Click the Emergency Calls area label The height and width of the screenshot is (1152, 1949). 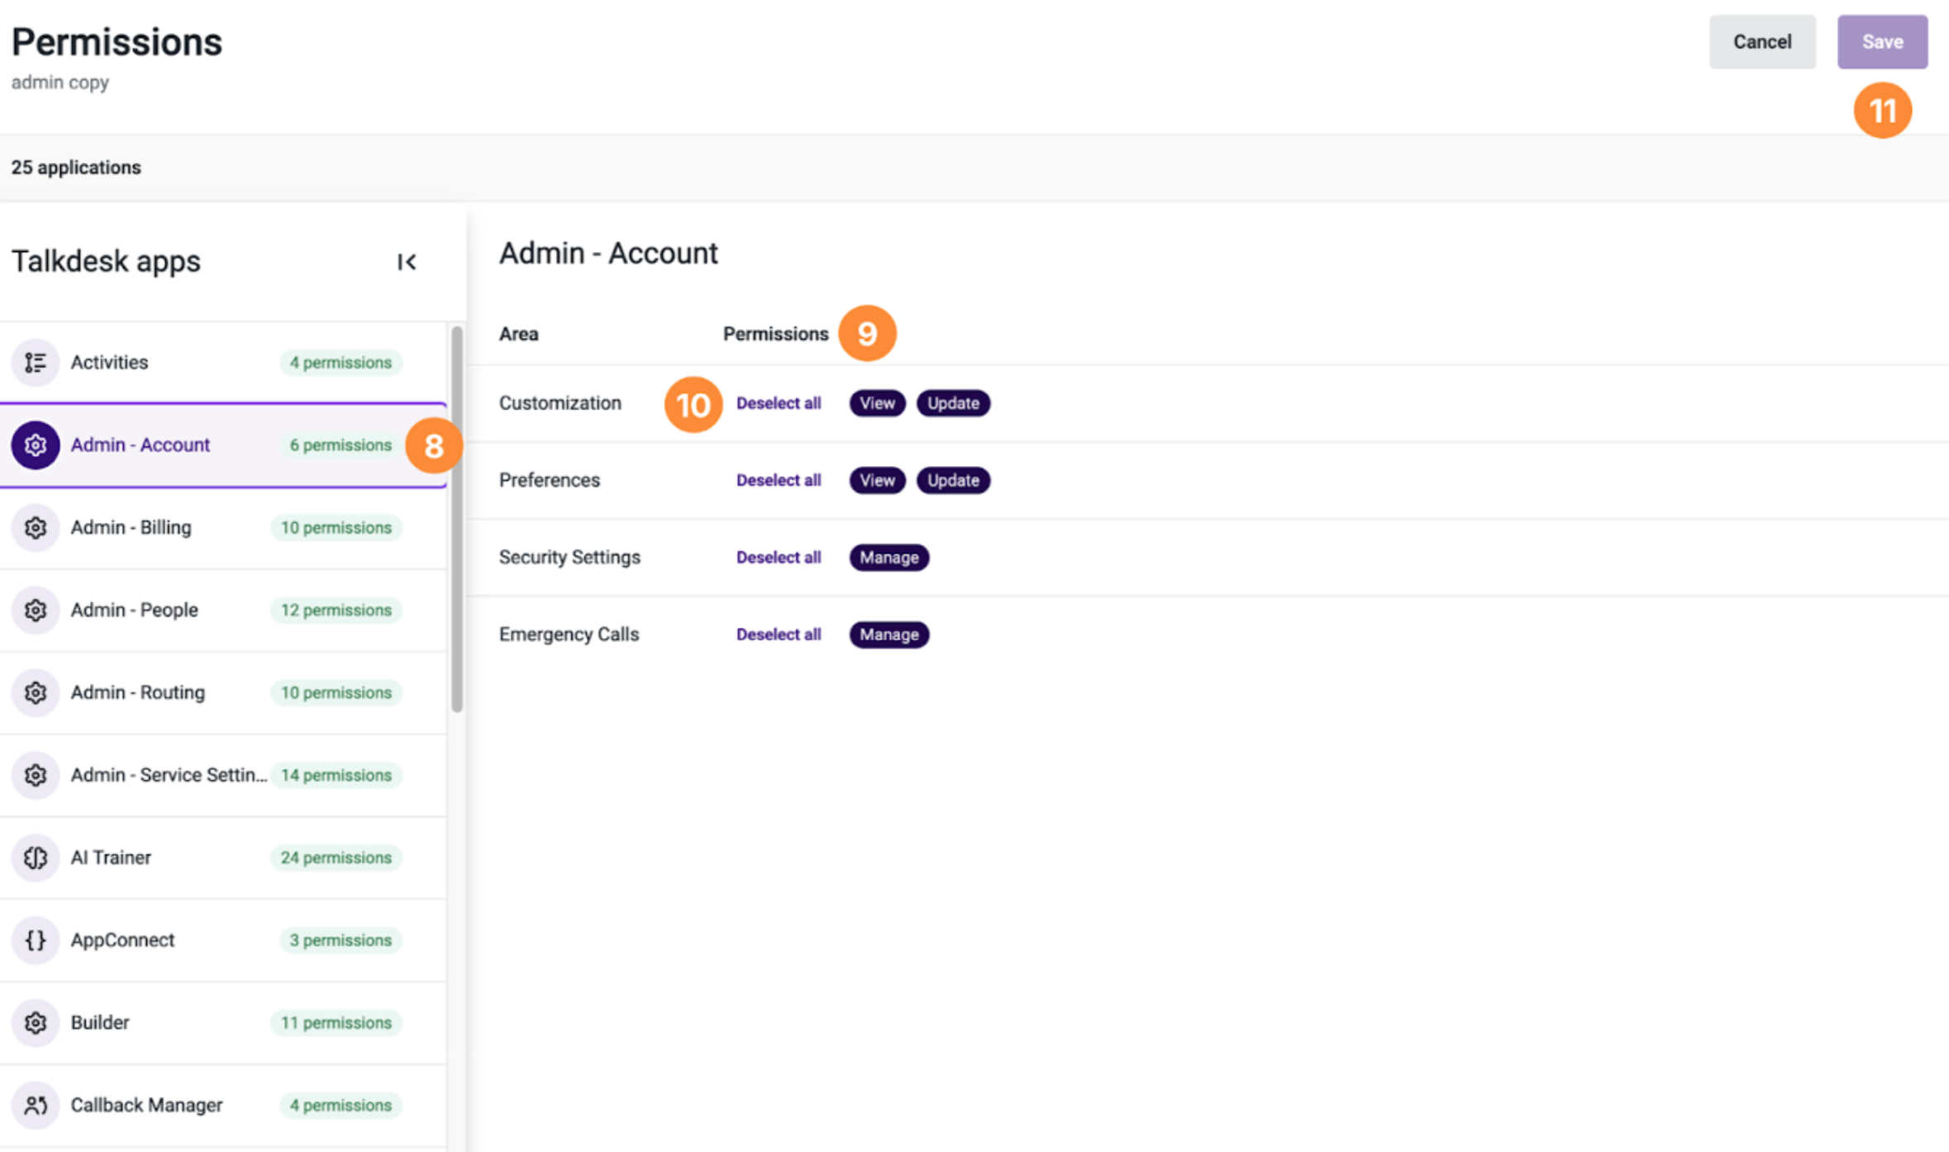[569, 635]
